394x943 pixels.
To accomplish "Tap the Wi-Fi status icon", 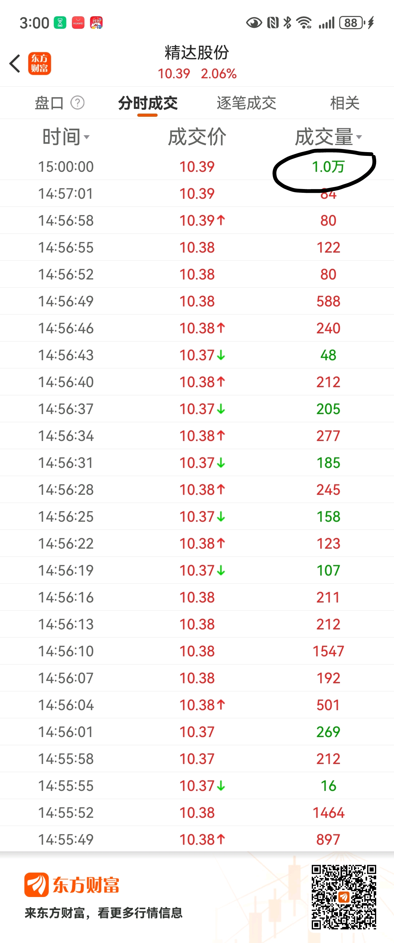I will (304, 23).
